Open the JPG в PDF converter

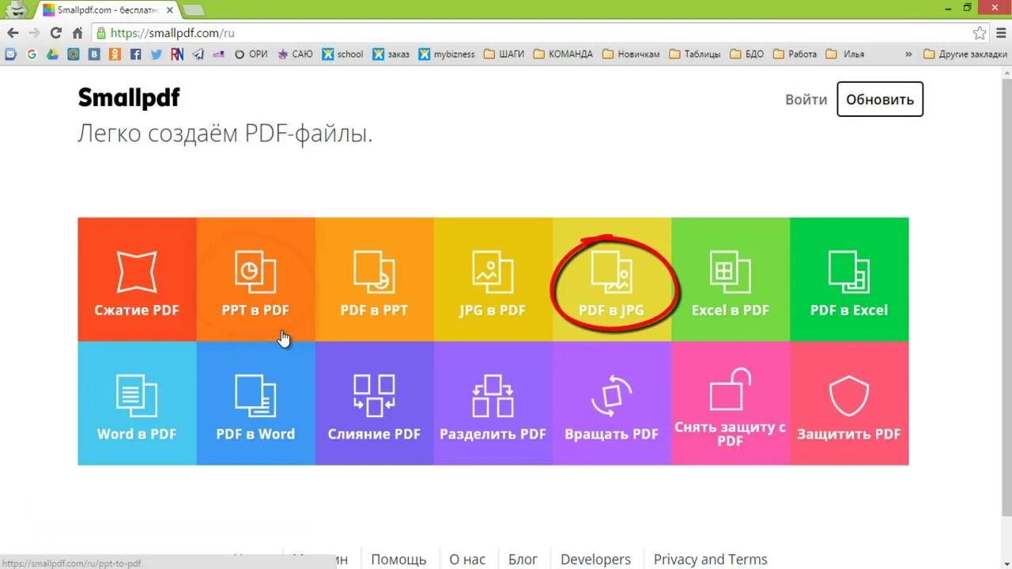[493, 279]
